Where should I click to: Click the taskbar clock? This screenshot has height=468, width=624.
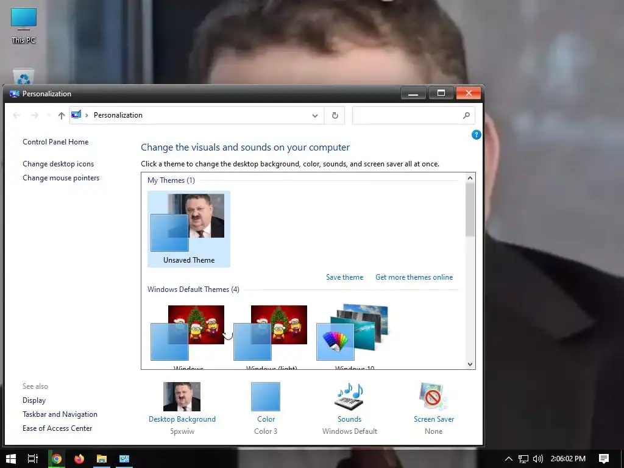click(x=568, y=459)
